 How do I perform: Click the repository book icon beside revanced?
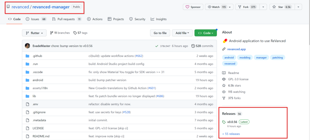(8, 7)
